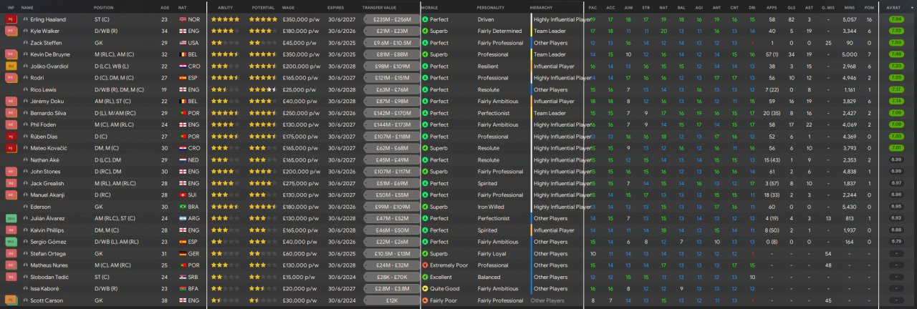Open Jack Grealish's player profile
Screen dimensions: 917x309
(x=47, y=183)
